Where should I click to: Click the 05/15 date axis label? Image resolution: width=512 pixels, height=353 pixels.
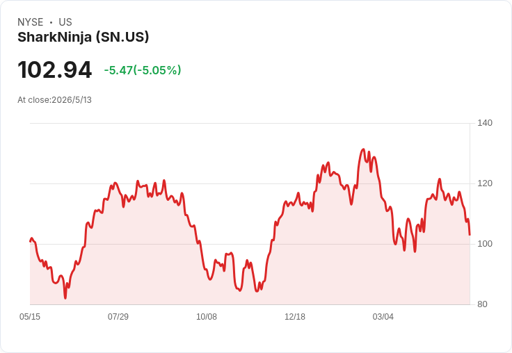tap(30, 316)
